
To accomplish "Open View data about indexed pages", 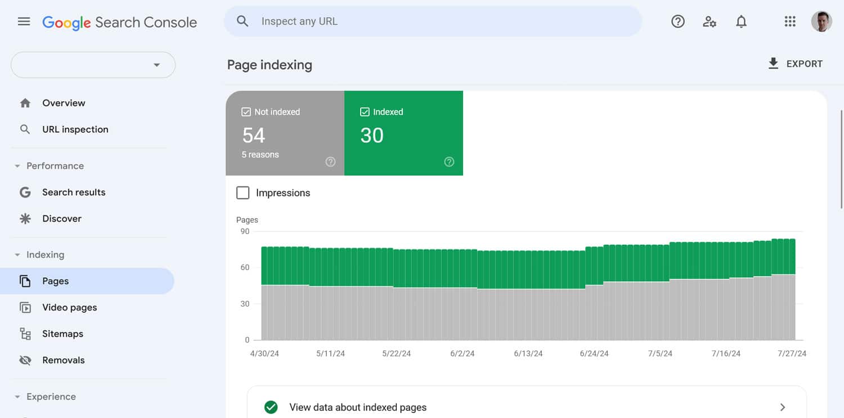I will point(527,407).
